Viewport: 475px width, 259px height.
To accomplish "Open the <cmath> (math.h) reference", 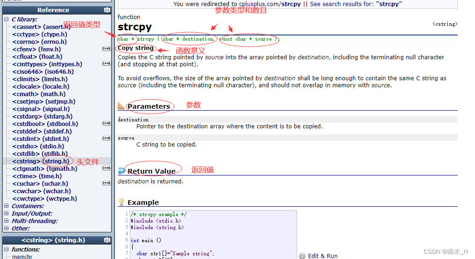I will 39,94.
